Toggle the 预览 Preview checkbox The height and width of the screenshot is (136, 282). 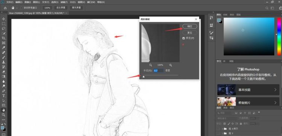point(183,38)
